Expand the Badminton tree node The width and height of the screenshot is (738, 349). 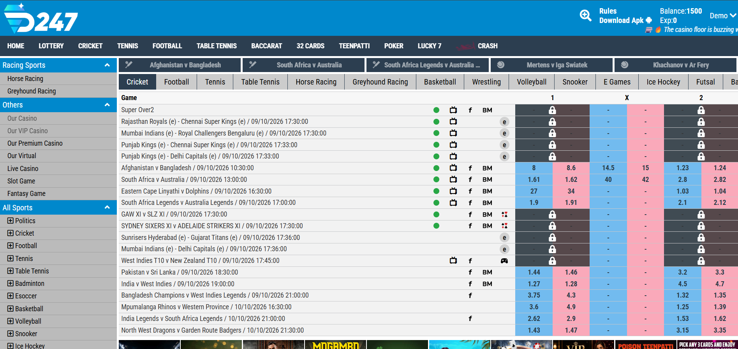click(x=10, y=284)
